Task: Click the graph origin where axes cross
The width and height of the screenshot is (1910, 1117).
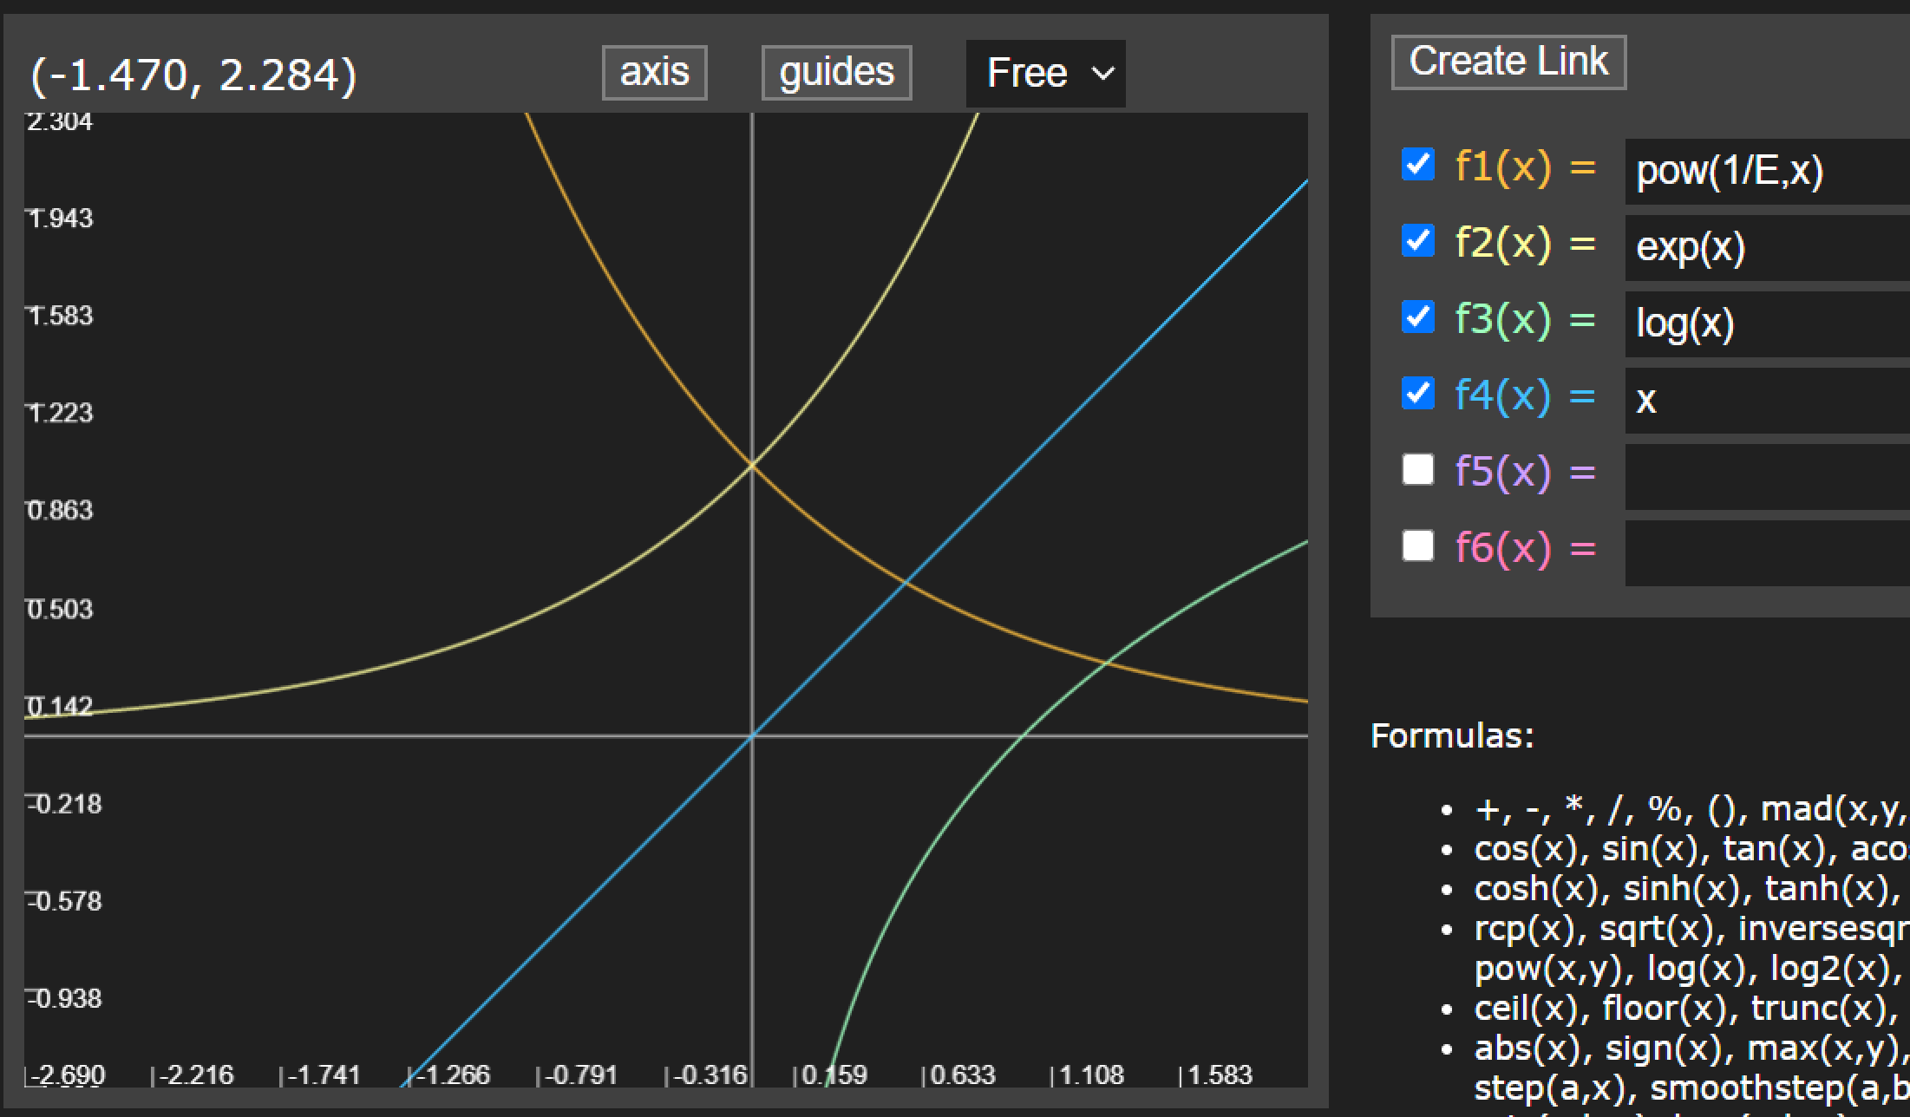Action: pos(752,735)
